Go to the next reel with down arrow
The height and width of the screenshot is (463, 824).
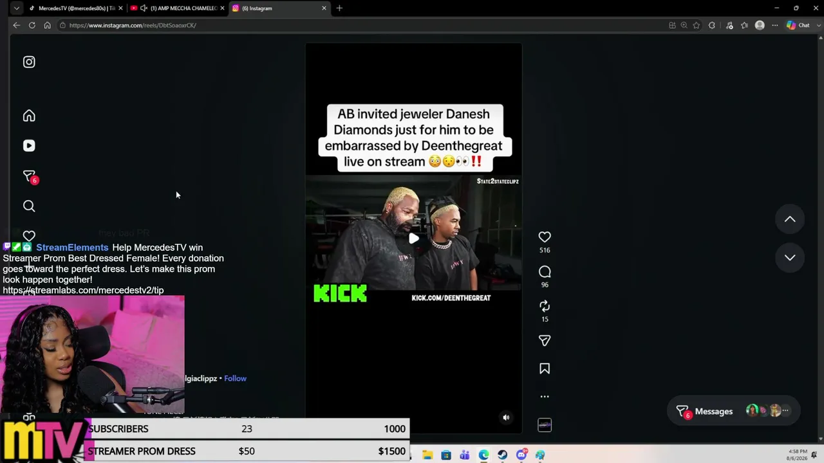tap(790, 257)
